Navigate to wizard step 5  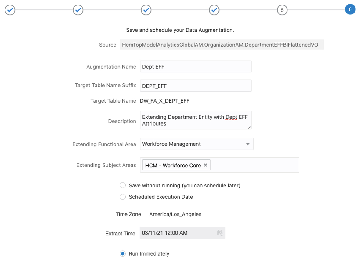pos(282,10)
